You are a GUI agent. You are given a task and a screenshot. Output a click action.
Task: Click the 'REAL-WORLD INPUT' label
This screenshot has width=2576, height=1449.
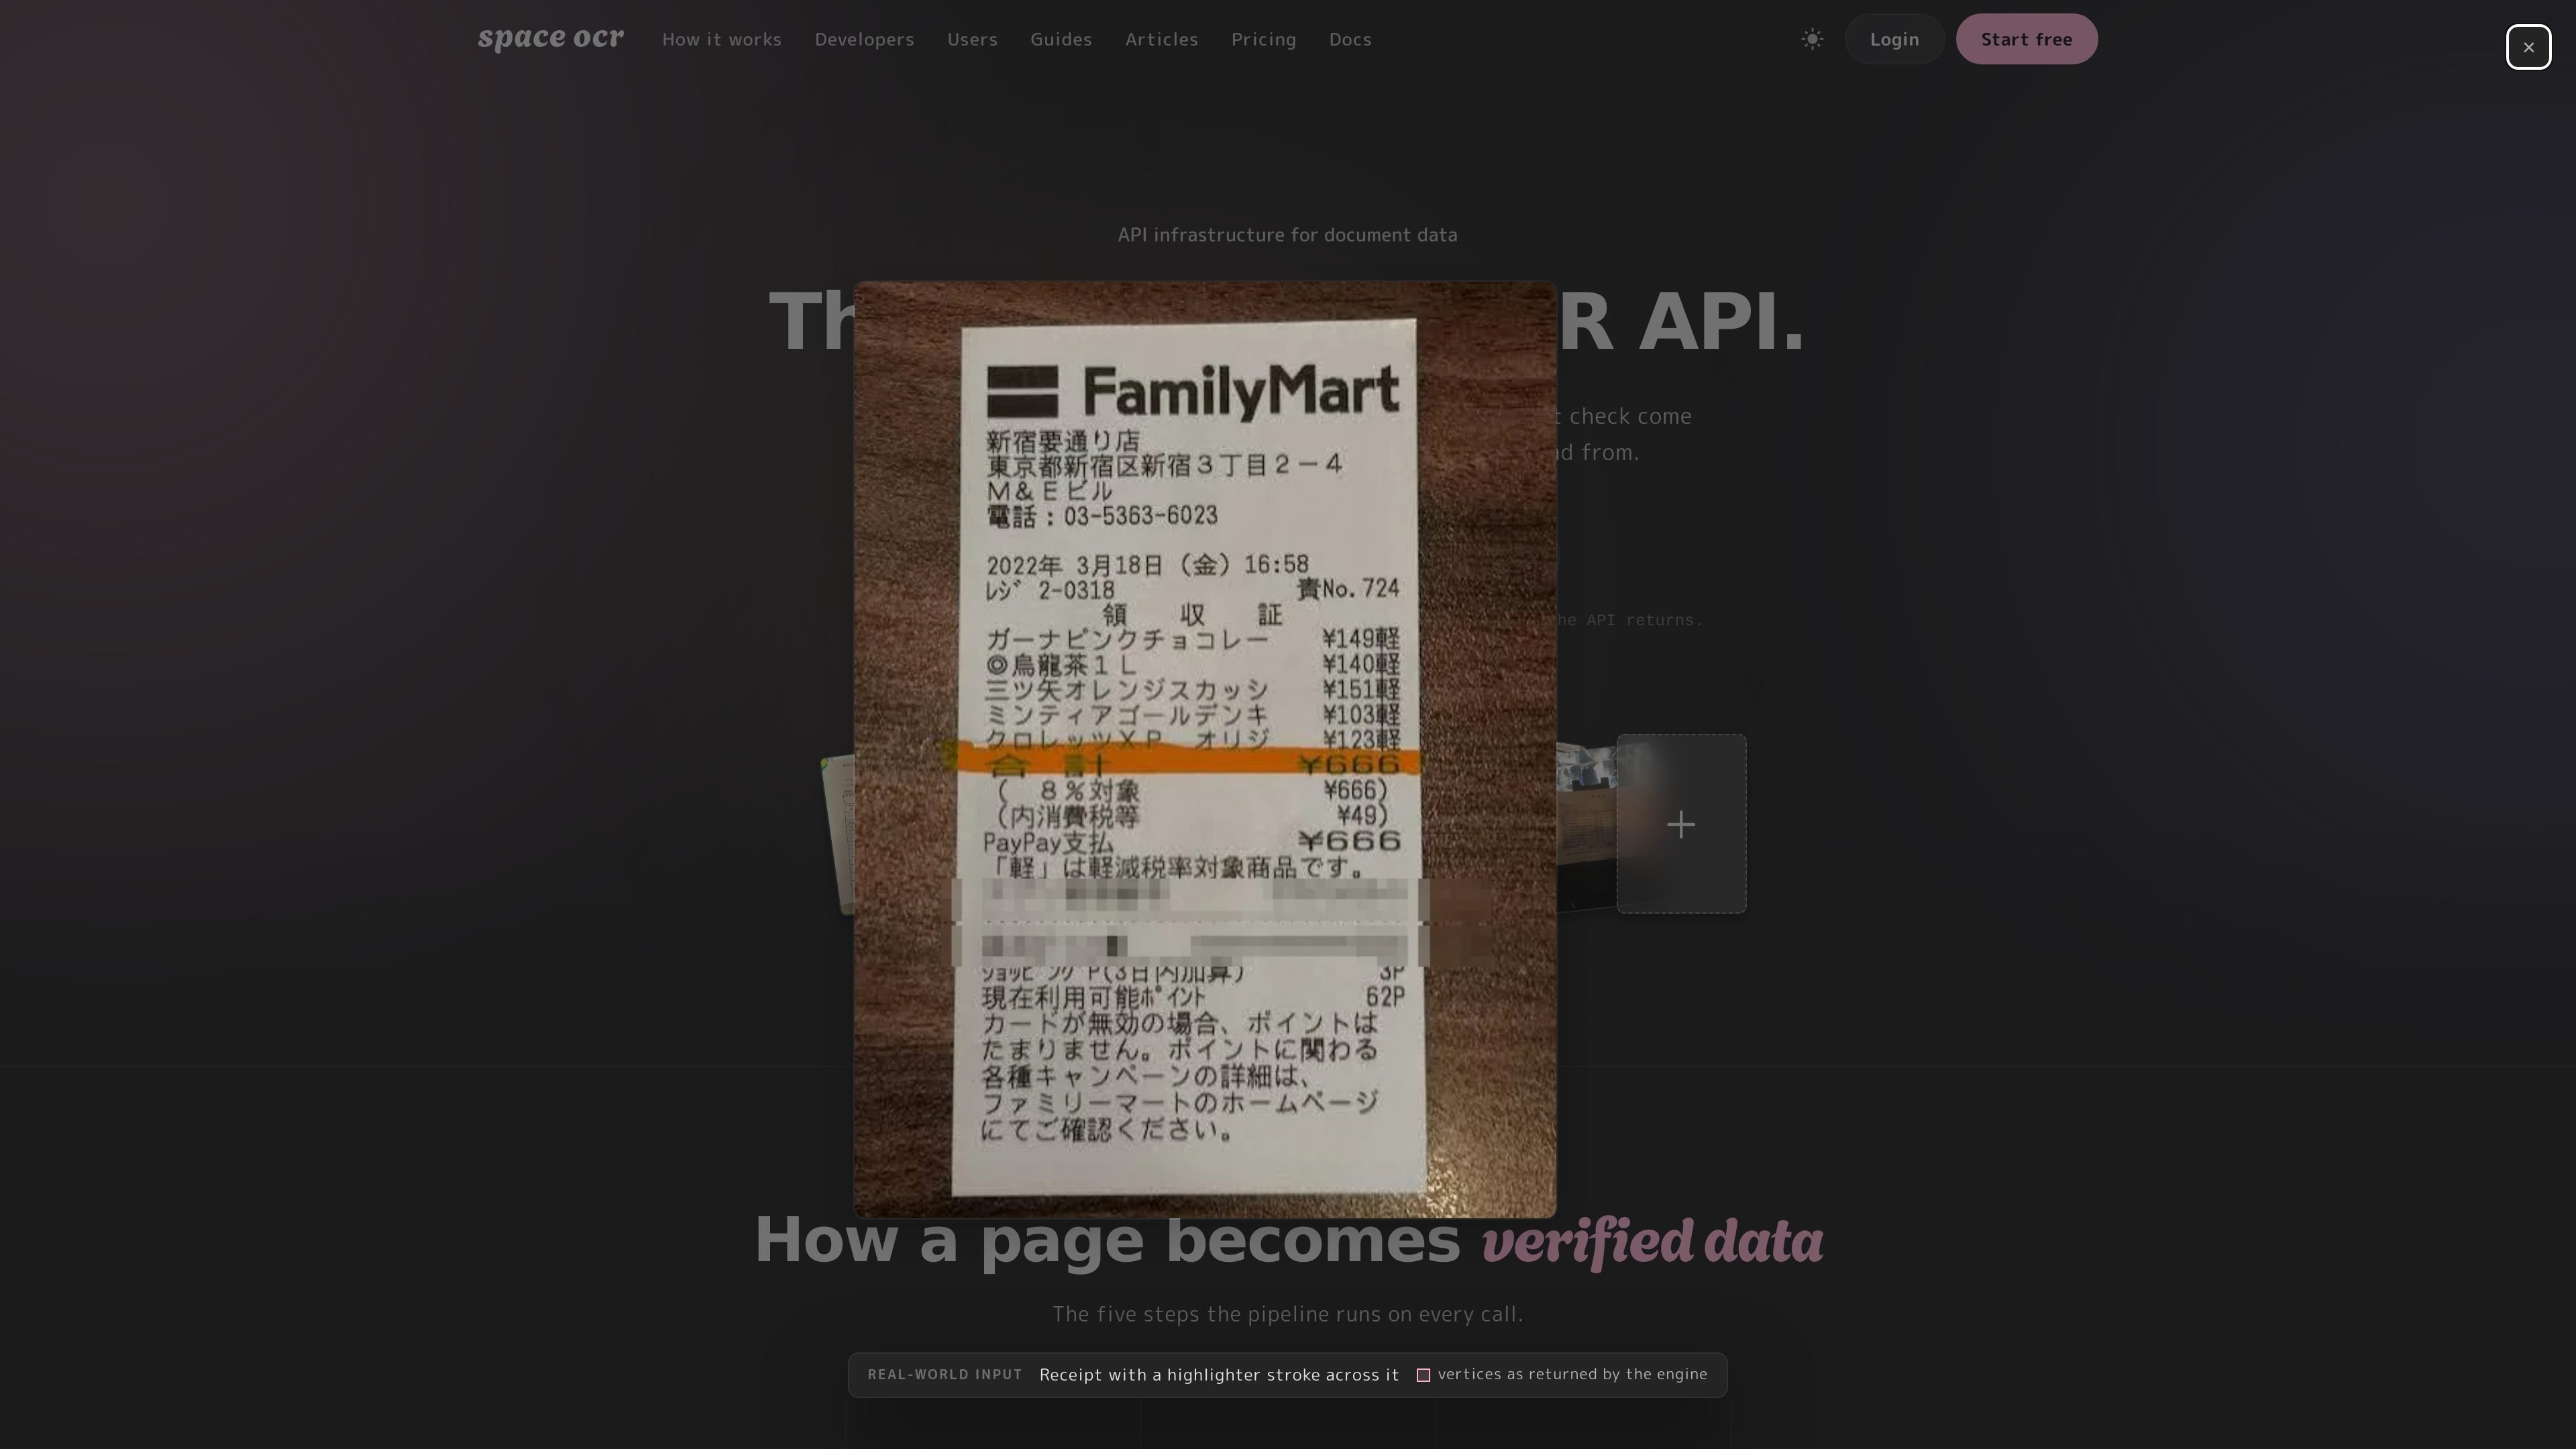(945, 1375)
